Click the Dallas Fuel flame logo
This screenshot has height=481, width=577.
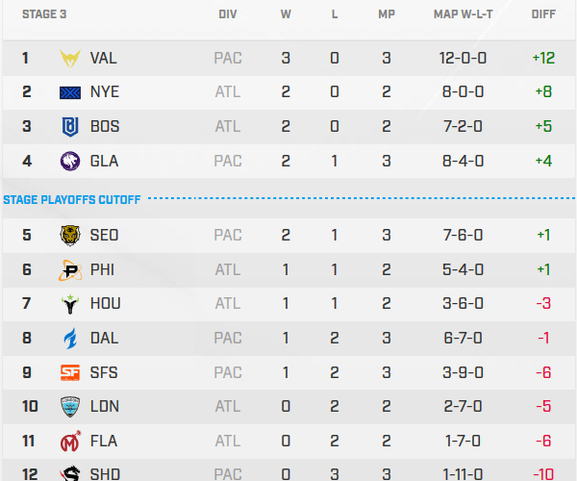(70, 338)
